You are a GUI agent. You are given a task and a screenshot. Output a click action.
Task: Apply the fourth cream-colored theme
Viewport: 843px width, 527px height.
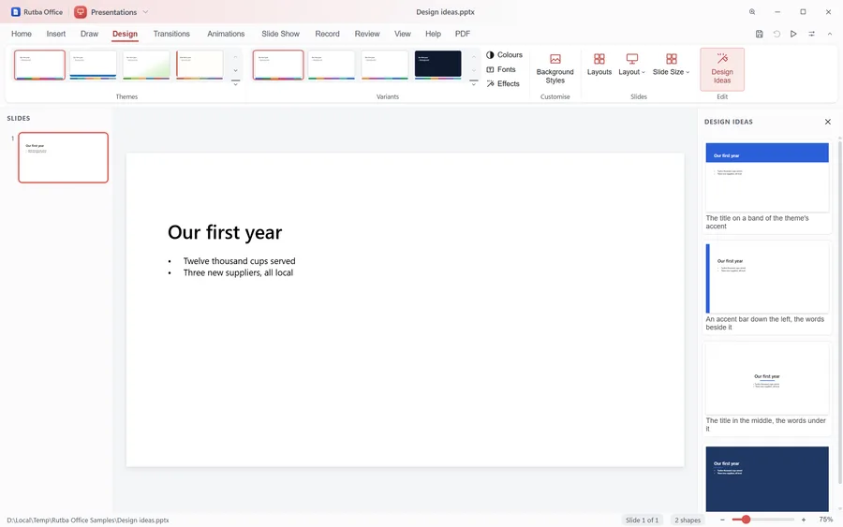(x=200, y=65)
